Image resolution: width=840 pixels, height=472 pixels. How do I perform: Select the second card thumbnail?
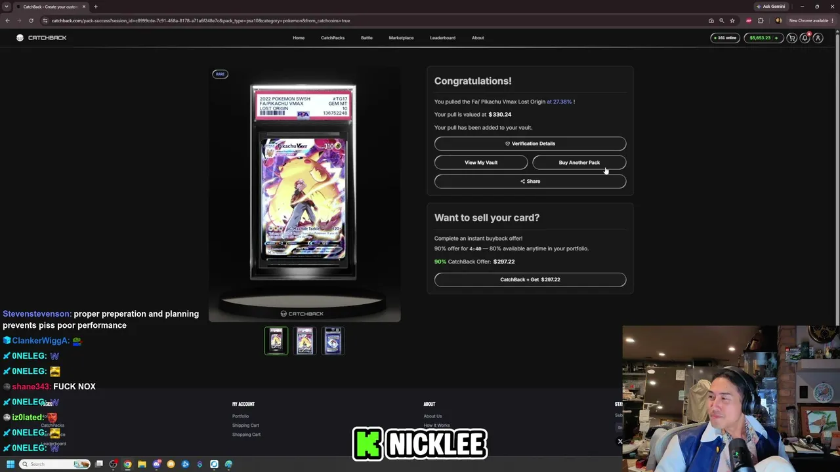pos(304,341)
